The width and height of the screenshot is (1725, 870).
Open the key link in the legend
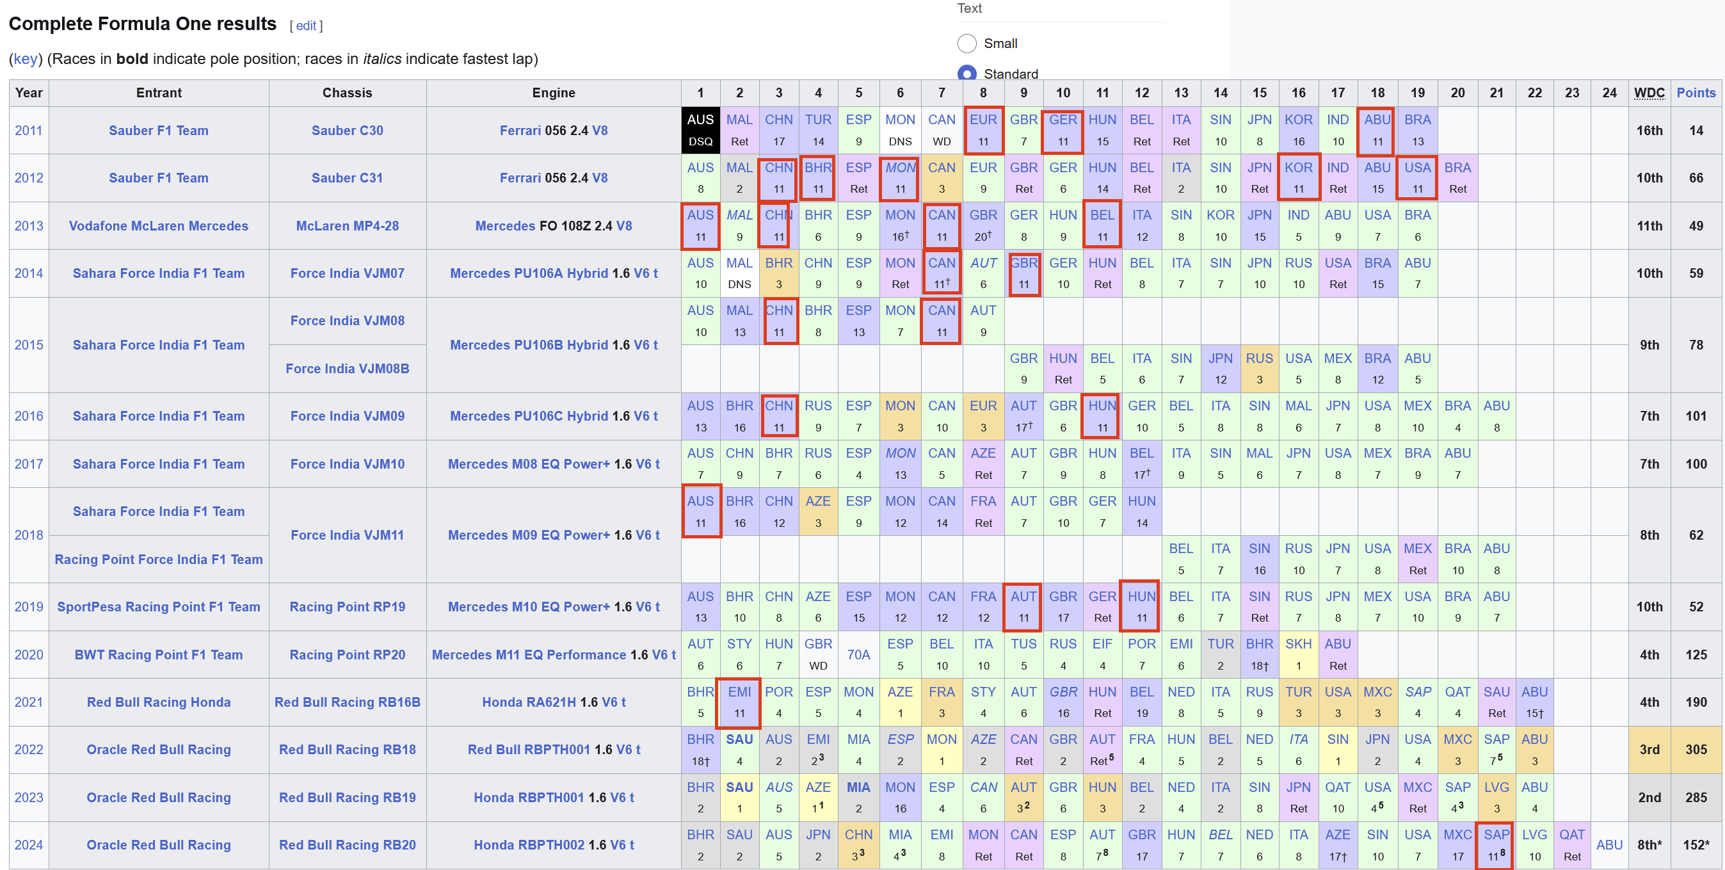coord(26,59)
